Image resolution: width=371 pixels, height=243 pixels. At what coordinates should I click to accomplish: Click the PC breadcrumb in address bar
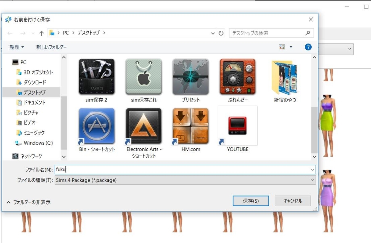pos(66,33)
